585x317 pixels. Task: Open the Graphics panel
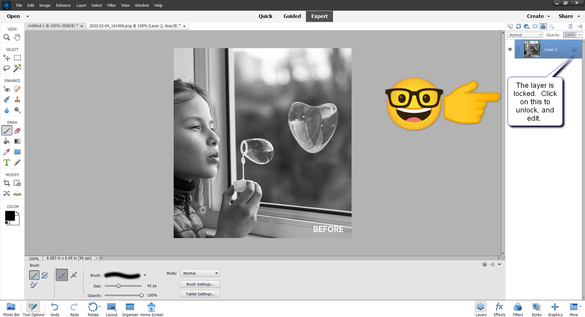555,309
